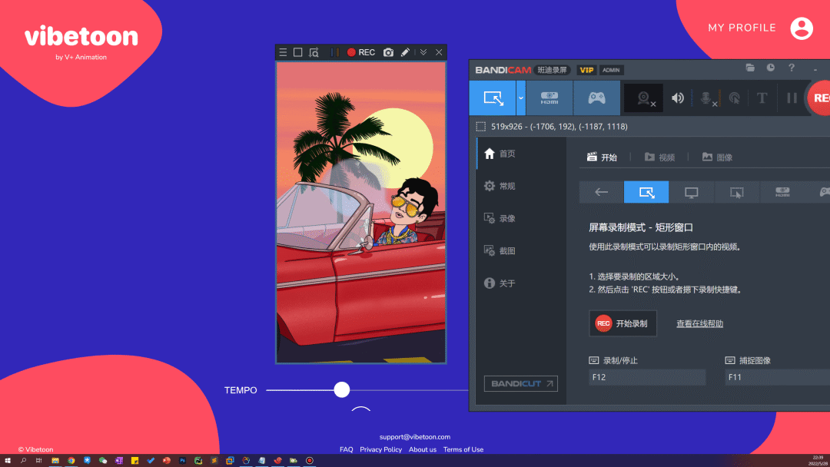Switch to the 视频 tab

[x=661, y=157]
